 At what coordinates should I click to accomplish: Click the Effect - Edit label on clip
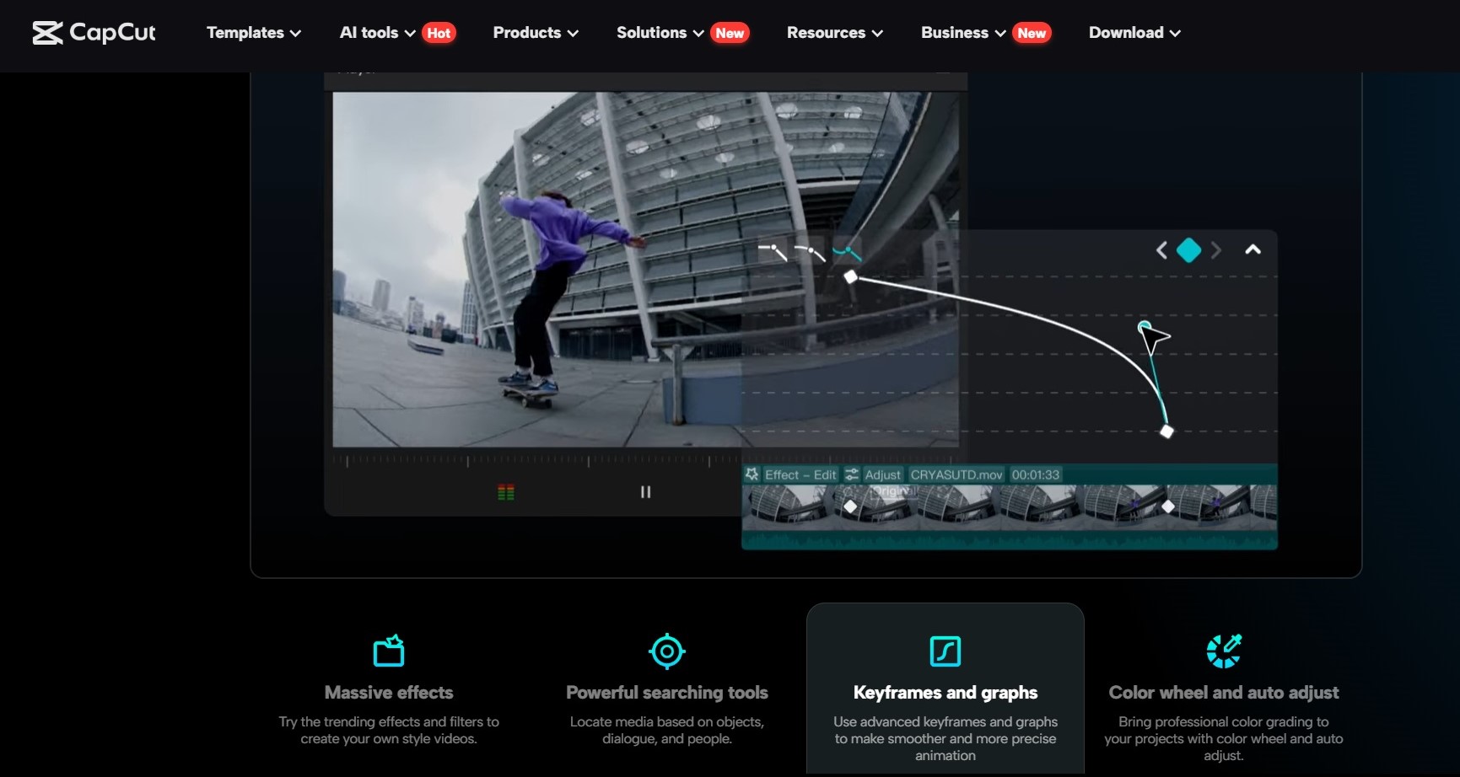click(800, 474)
